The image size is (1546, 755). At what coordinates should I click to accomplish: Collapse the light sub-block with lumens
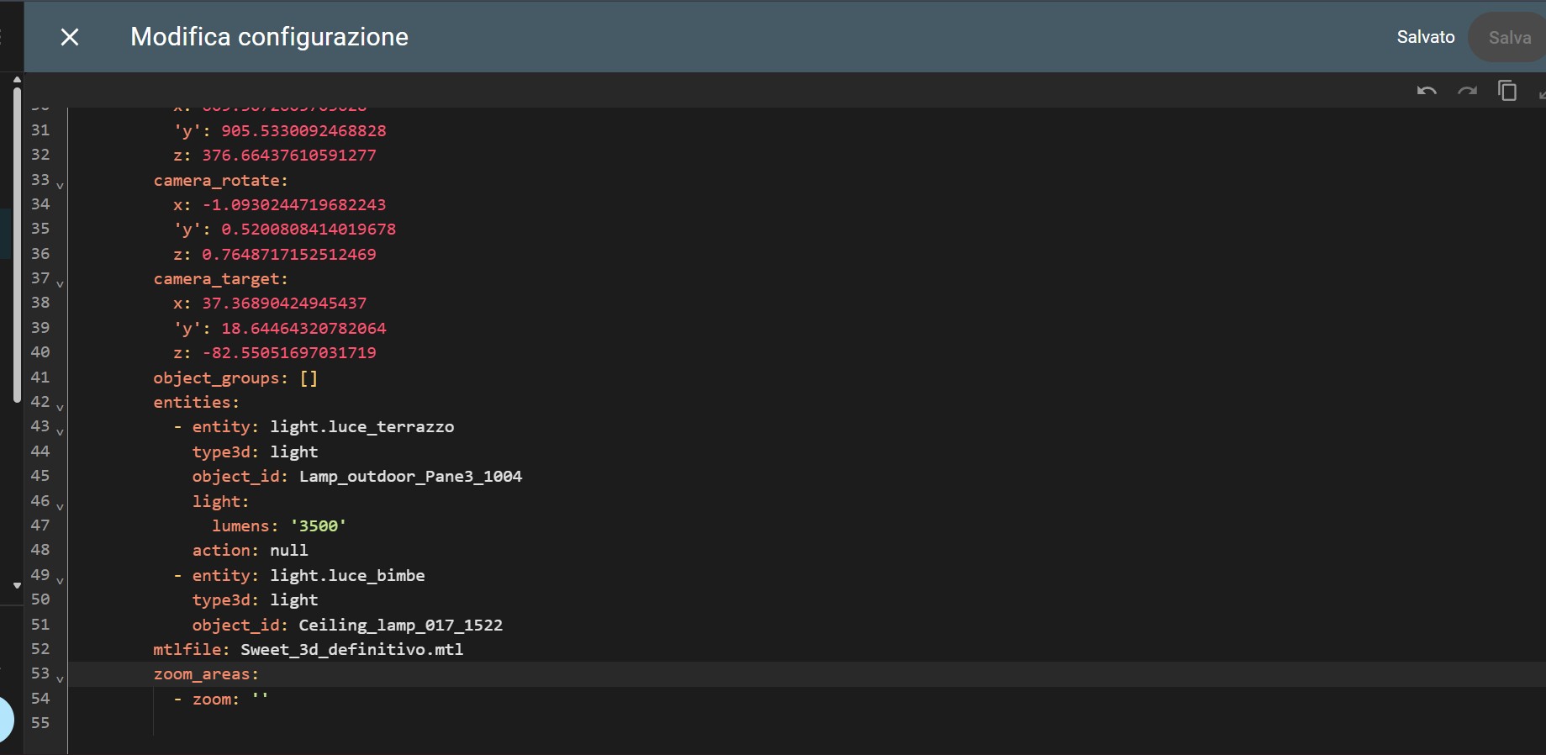point(60,506)
